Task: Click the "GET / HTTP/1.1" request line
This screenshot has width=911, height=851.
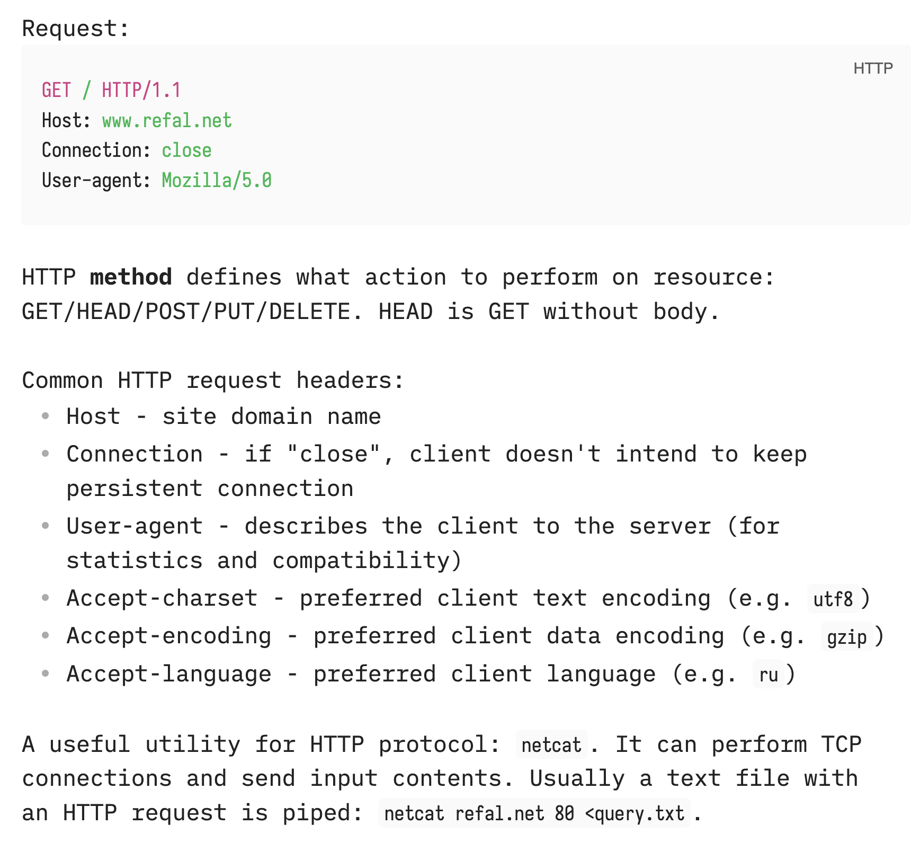Action: (111, 91)
